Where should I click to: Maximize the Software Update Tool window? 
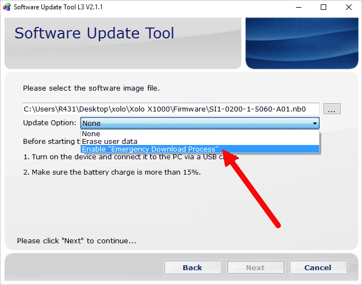tap(323, 8)
